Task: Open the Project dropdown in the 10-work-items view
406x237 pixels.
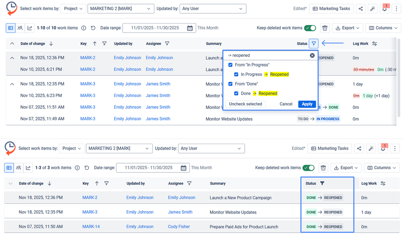Action: pyautogui.click(x=73, y=9)
